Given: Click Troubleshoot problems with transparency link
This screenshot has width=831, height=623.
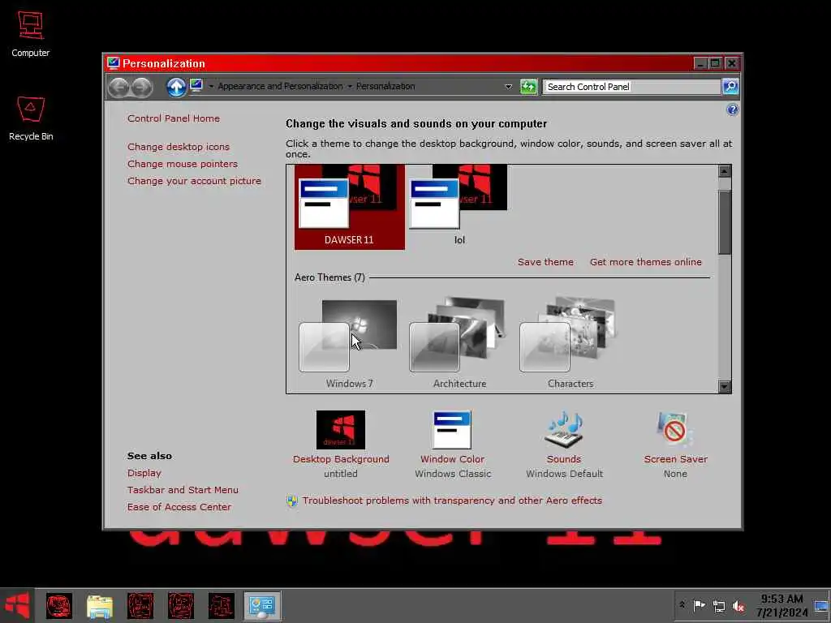Looking at the screenshot, I should tap(452, 501).
